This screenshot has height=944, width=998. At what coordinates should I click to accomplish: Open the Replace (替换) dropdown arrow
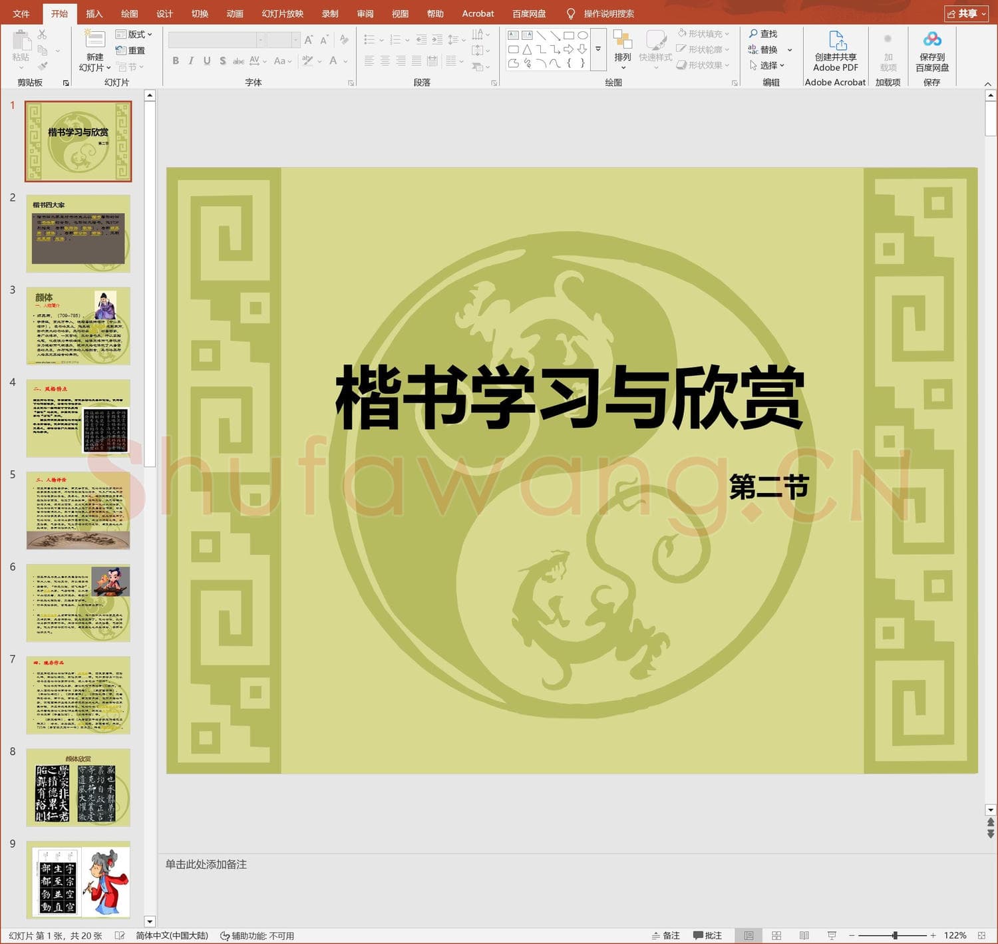tap(790, 50)
